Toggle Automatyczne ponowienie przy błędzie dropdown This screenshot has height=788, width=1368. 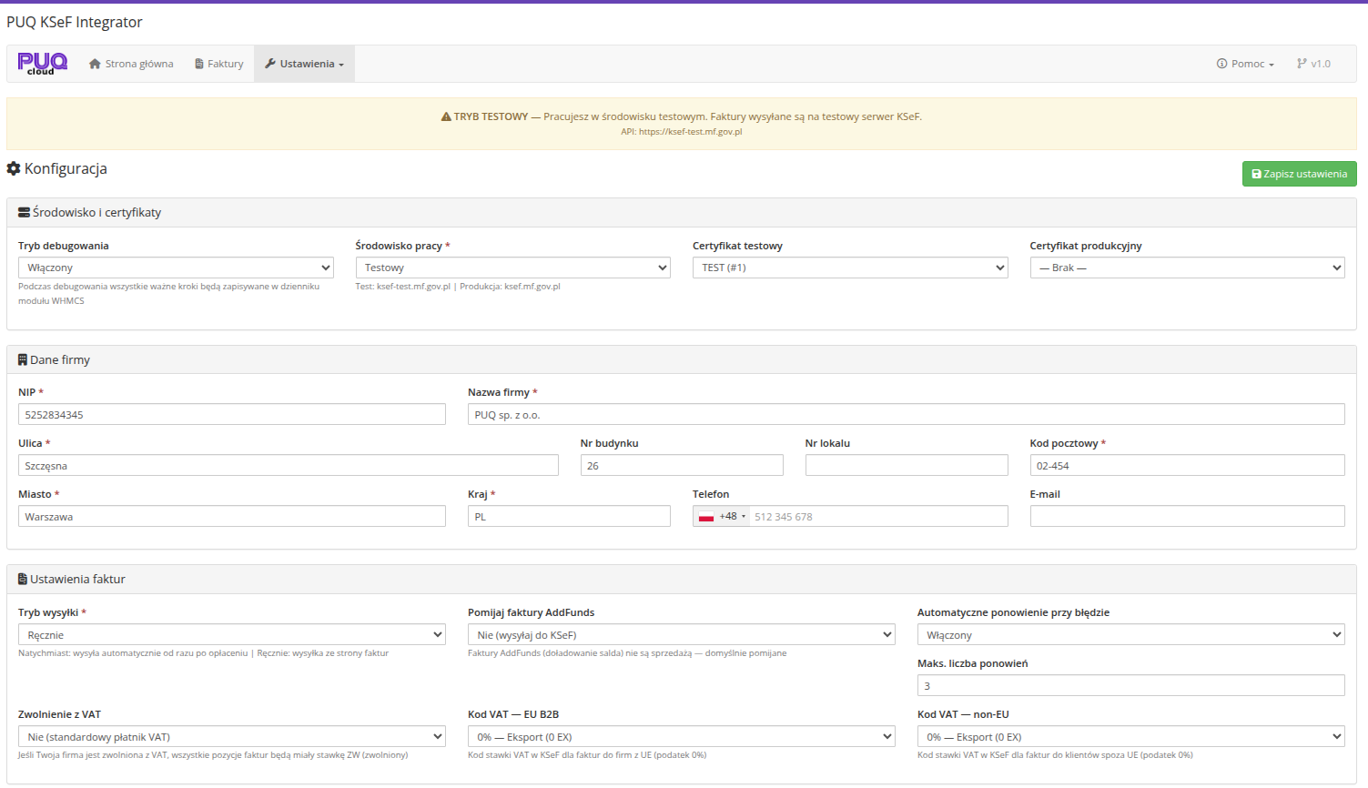pos(1130,635)
